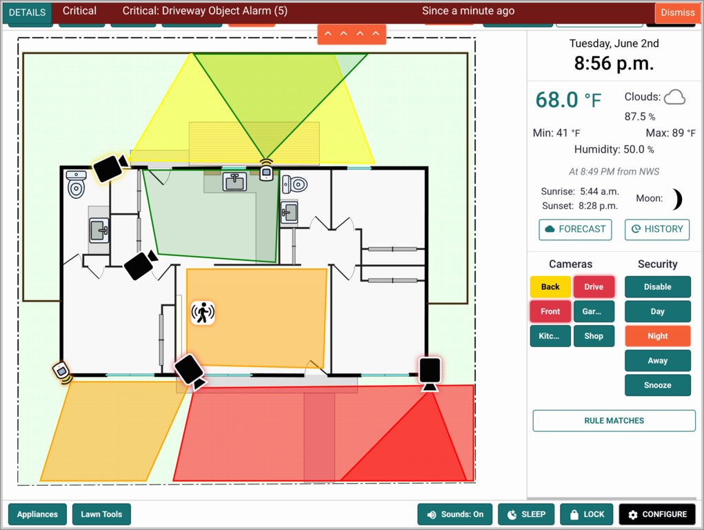The height and width of the screenshot is (530, 704).
Task: Select the driveway camera icon
Action: point(430,373)
